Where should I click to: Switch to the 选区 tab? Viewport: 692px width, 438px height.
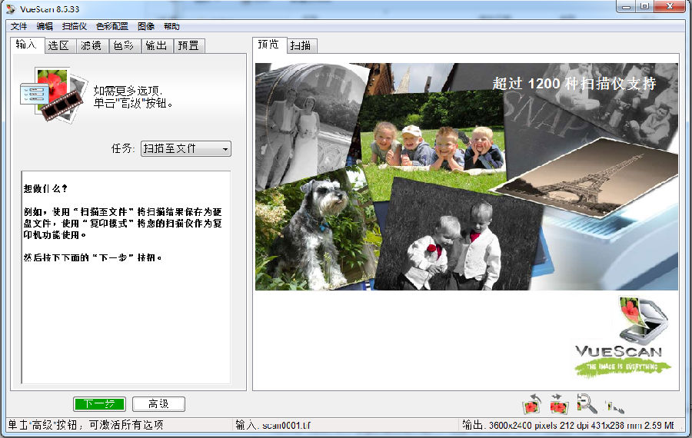tap(59, 45)
